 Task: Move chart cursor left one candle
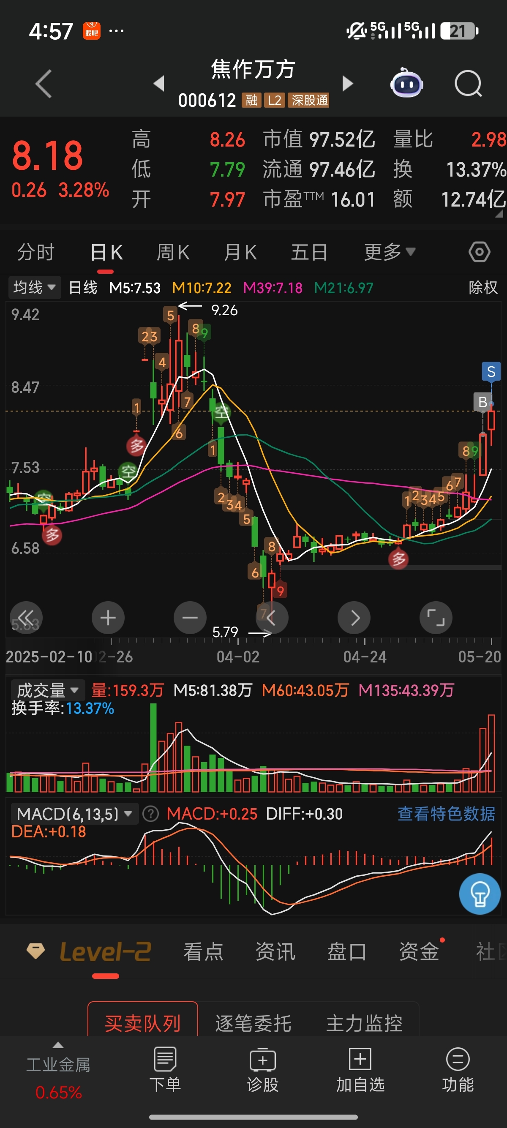click(272, 617)
